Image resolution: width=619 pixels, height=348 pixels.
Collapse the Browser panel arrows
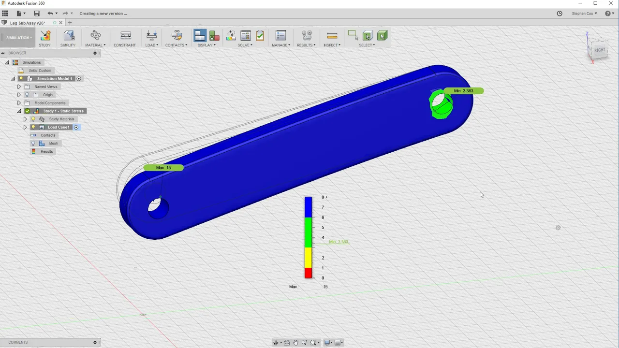[3, 53]
